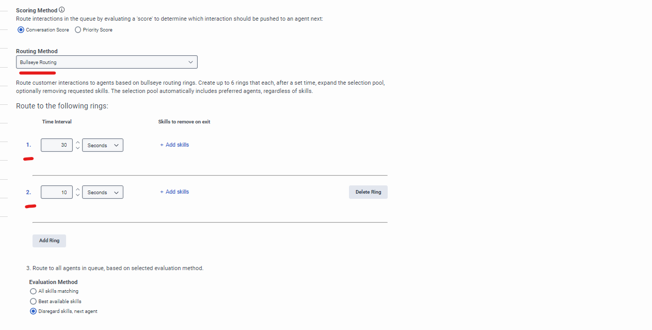
Task: Click the up arrow on ring 2 interval
Action: tap(77, 189)
